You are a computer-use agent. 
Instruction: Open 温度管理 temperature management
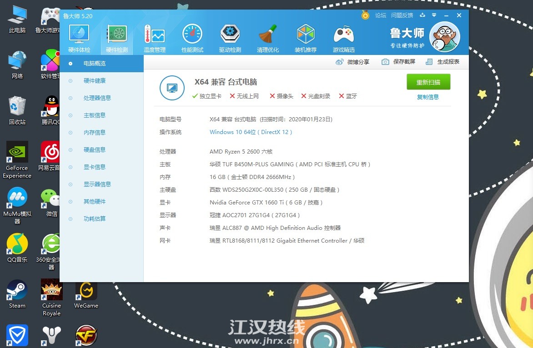[x=155, y=38]
